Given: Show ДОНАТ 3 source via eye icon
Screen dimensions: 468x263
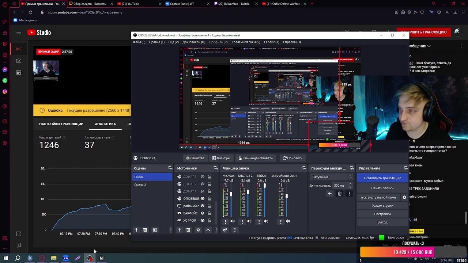Looking at the screenshot, I should click(x=203, y=177).
